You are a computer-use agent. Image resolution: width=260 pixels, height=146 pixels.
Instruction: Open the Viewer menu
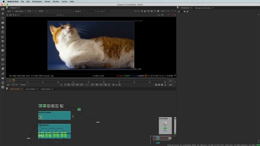(47, 2)
